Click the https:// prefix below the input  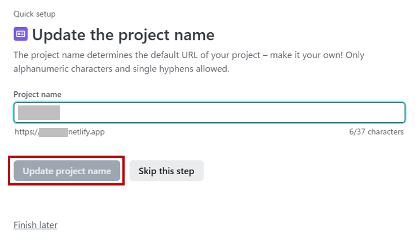(x=25, y=132)
